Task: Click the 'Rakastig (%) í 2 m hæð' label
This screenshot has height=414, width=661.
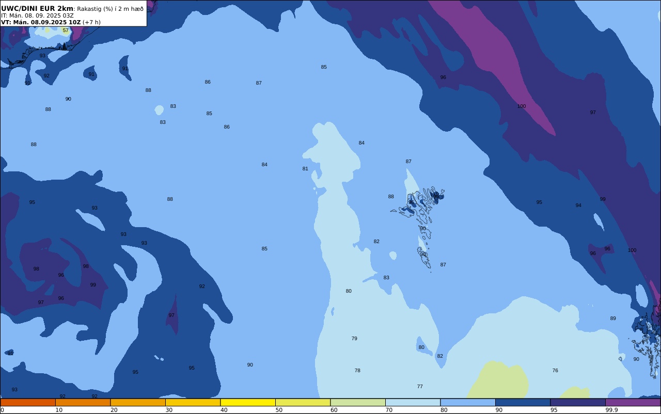Action: click(x=111, y=9)
